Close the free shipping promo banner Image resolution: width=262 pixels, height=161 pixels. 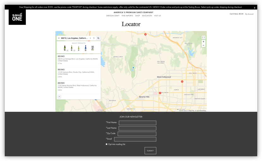coord(254,8)
